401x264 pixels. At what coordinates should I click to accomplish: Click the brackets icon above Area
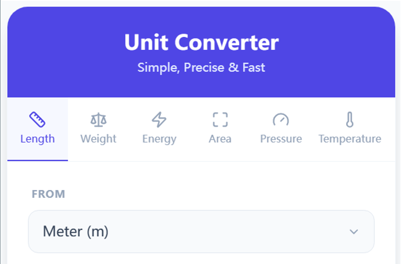click(220, 119)
